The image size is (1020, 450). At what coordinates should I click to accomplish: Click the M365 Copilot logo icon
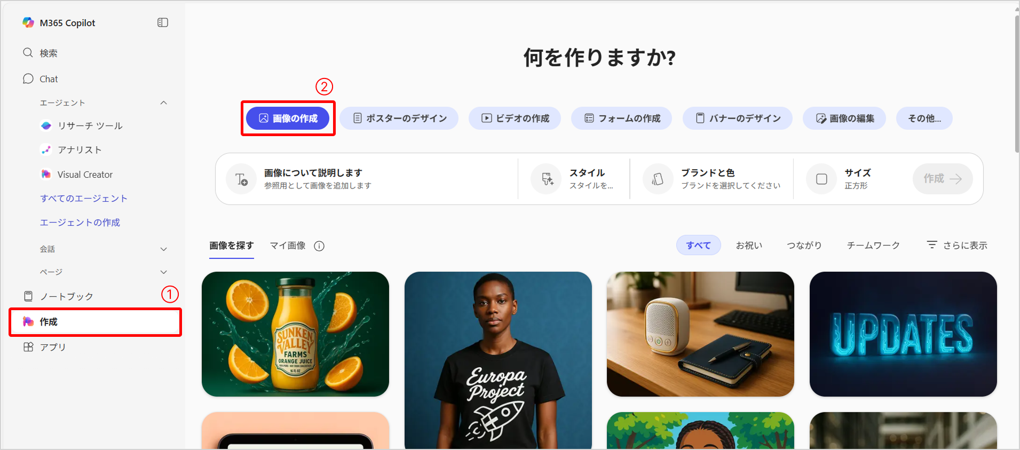28,22
